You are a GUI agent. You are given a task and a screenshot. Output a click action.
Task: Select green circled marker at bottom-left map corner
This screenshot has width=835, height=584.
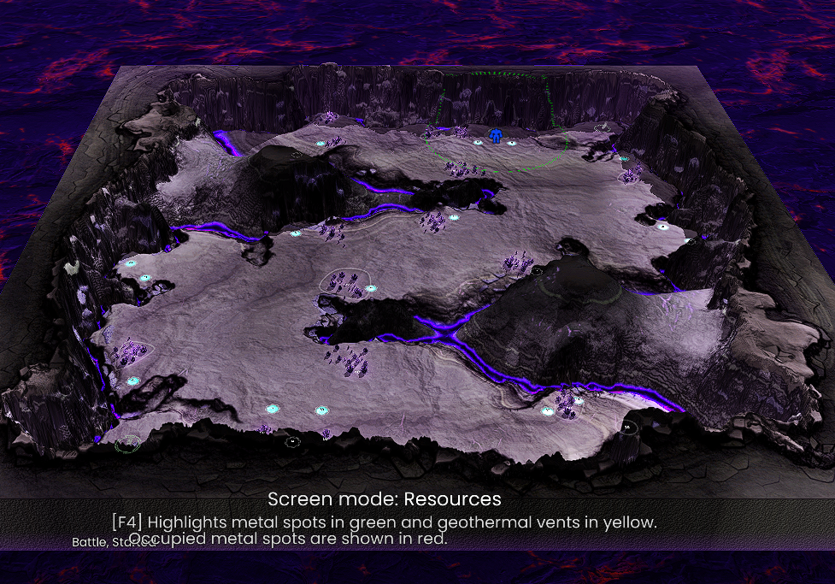pos(129,443)
